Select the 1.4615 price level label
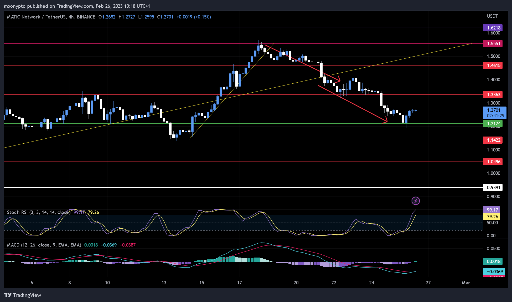Viewport: 512px width, 302px height. pos(493,66)
